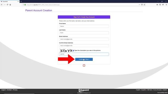Viewport: 168px width, 94px height.
Task: Switch language to Español
Action: [144, 90]
